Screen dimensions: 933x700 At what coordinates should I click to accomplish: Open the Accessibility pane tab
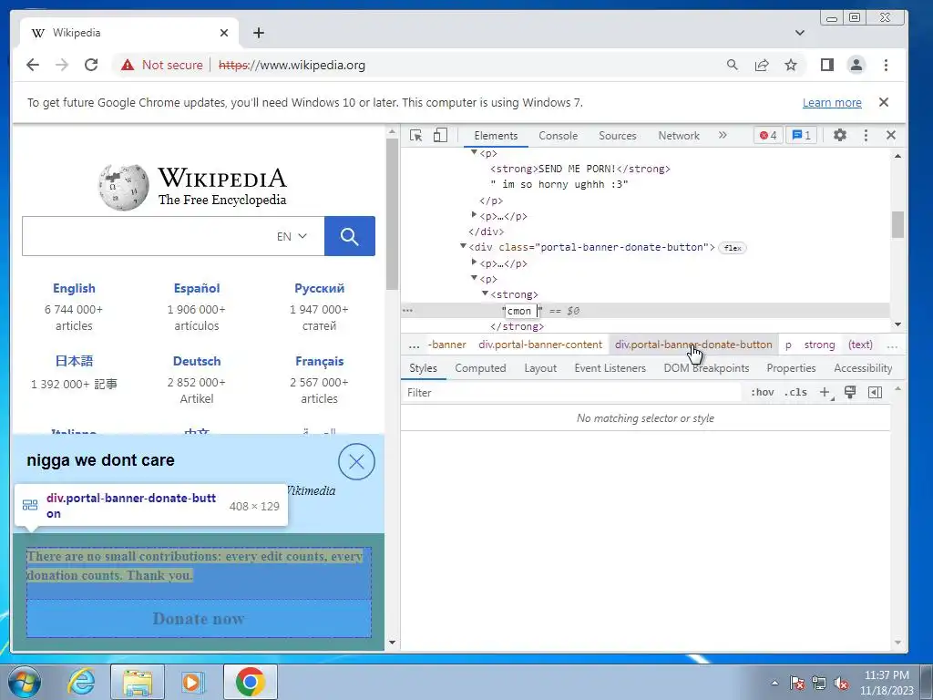click(863, 368)
